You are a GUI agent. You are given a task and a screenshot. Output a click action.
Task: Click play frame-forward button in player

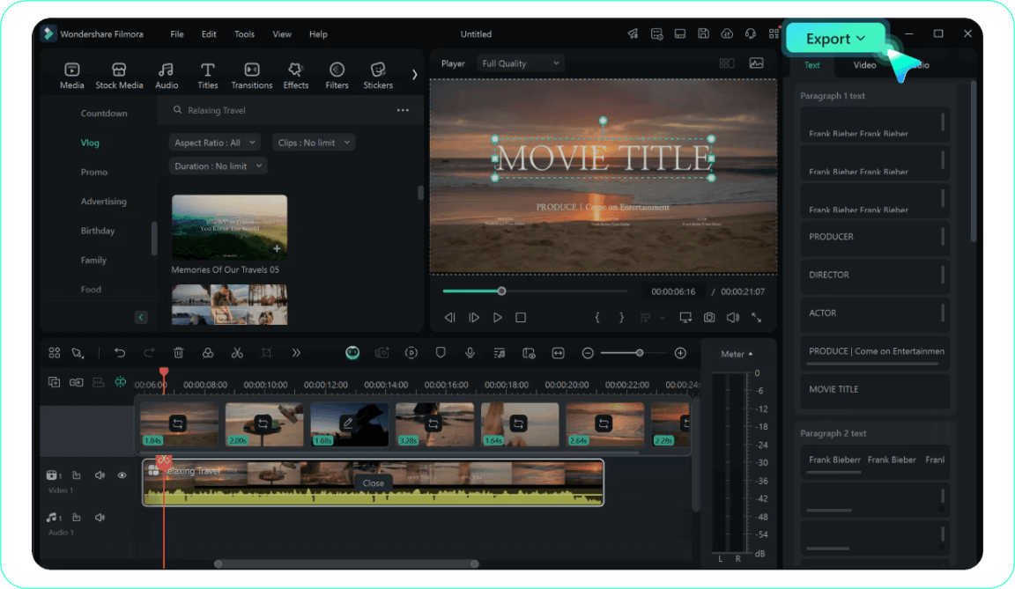(x=474, y=318)
